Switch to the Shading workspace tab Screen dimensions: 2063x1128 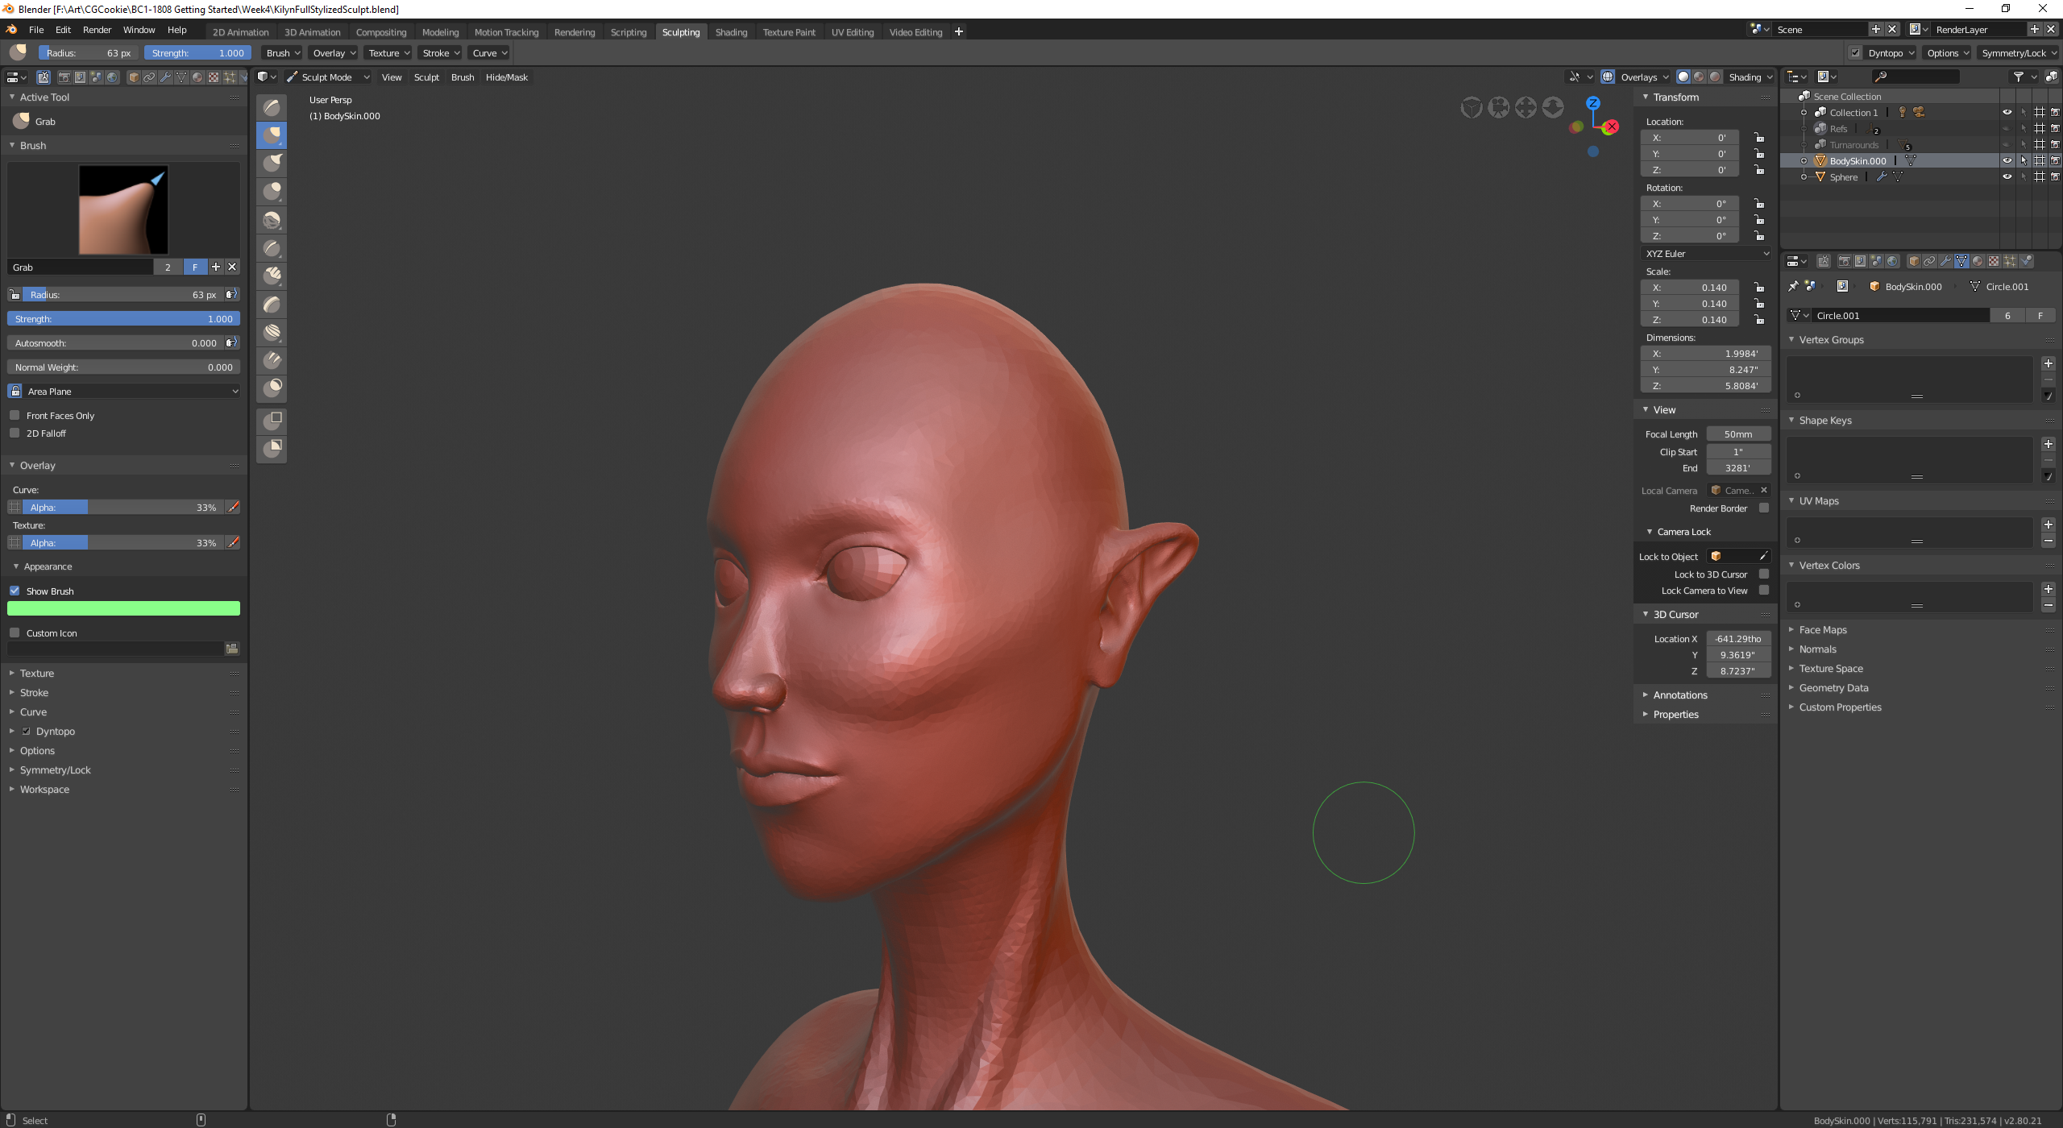click(731, 32)
